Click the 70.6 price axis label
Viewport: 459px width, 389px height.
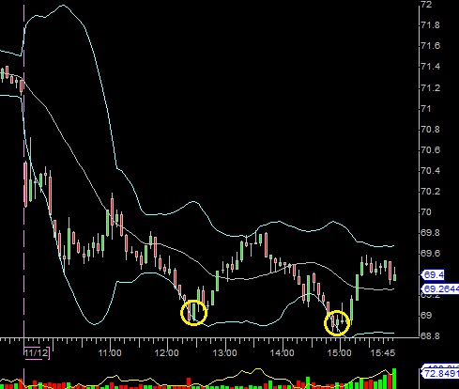pos(431,149)
